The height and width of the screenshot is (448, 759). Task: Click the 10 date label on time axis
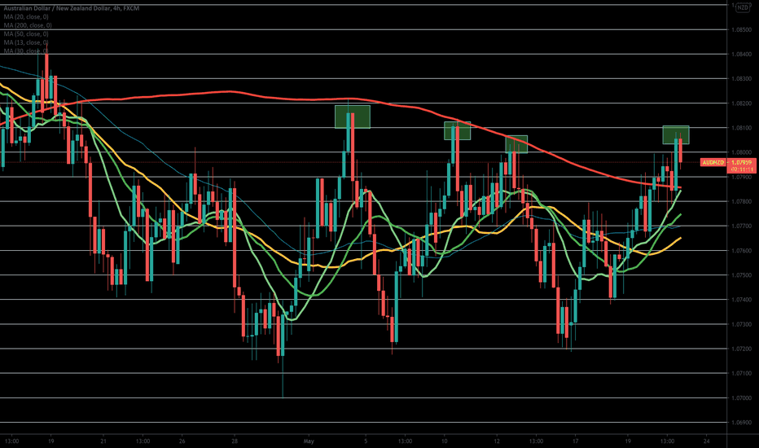445,441
